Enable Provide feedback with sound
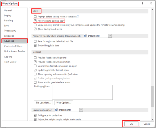The width and height of the screenshot is (156, 128). point(35,58)
